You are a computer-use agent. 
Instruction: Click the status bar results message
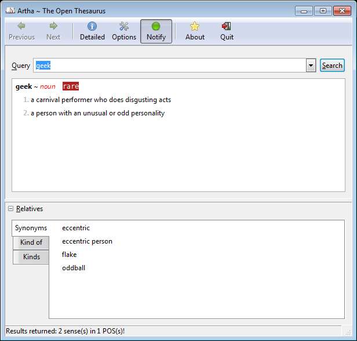point(65,331)
